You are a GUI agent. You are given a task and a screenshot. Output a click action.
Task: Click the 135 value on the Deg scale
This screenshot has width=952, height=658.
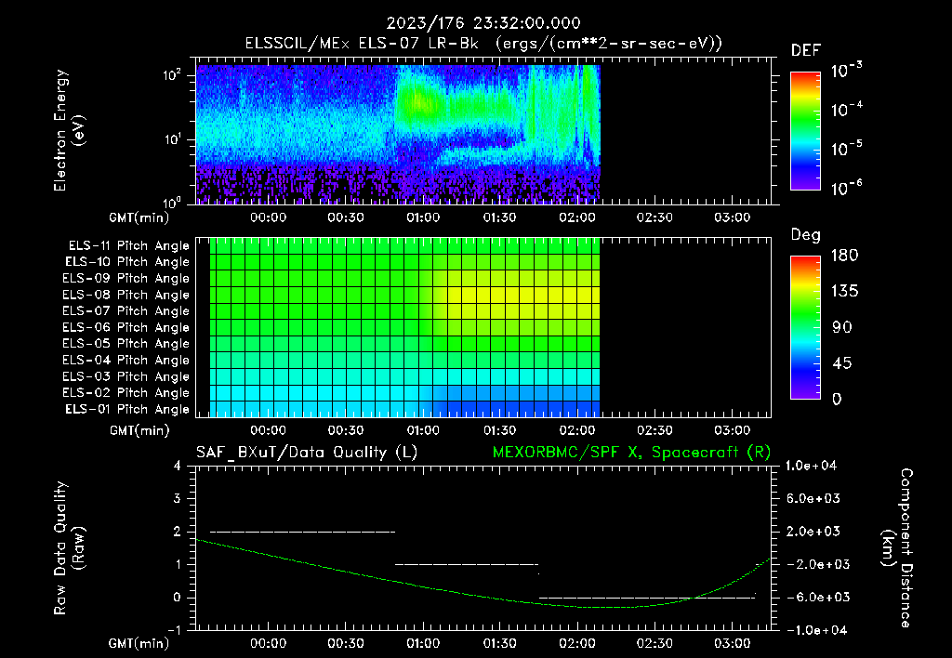coord(844,291)
